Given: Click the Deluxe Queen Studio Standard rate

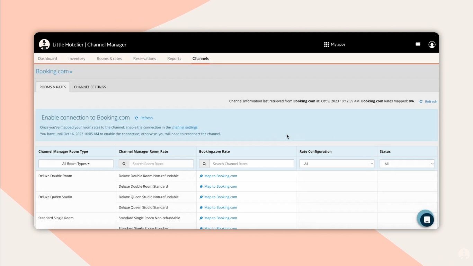Looking at the screenshot, I should 143,207.
